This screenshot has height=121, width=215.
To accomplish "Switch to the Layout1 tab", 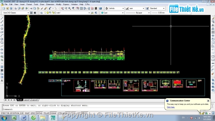I will (27, 100).
